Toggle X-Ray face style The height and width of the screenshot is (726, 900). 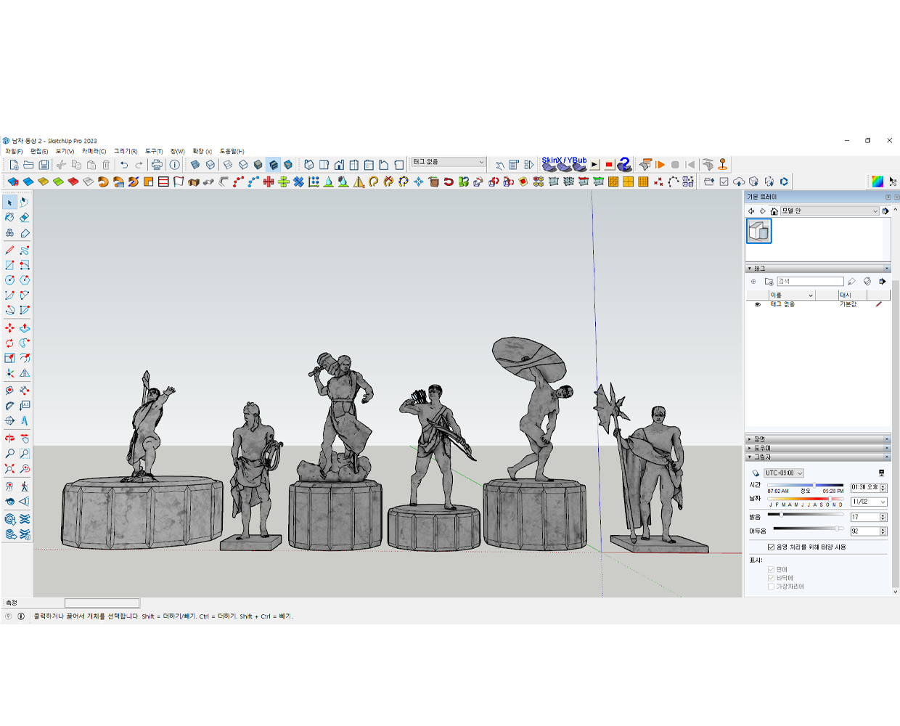click(x=195, y=165)
